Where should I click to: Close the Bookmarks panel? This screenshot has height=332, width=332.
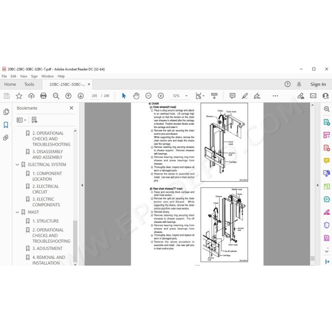[71, 108]
